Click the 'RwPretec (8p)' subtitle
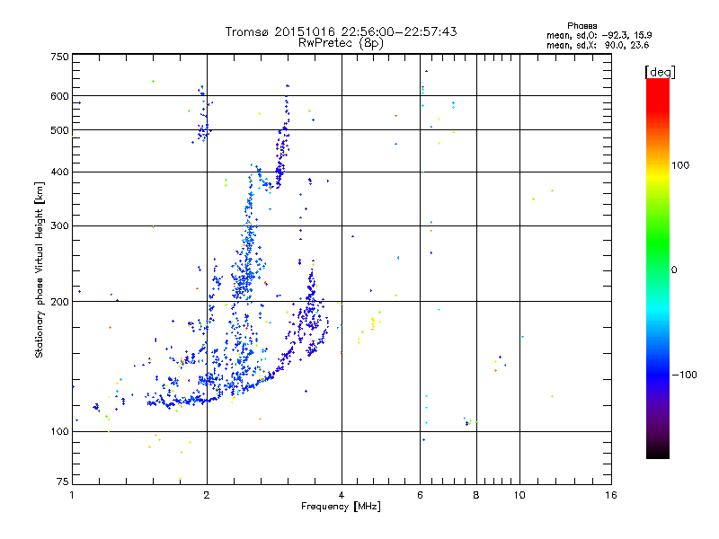Viewport: 719px width, 539px height. pos(341,43)
